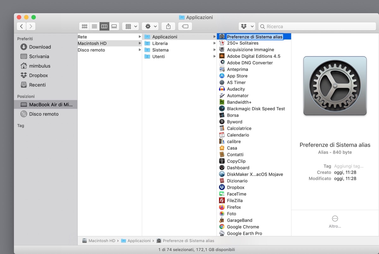This screenshot has width=379, height=254.
Task: Select the Utenti folder
Action: pos(158,57)
